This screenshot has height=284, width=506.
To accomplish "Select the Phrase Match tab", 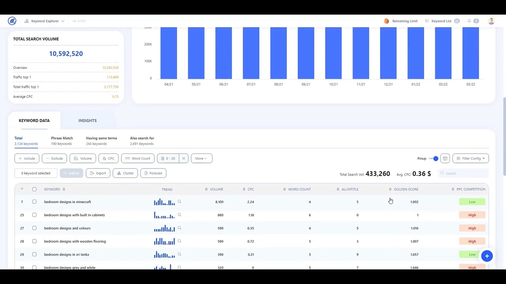I will click(x=62, y=141).
